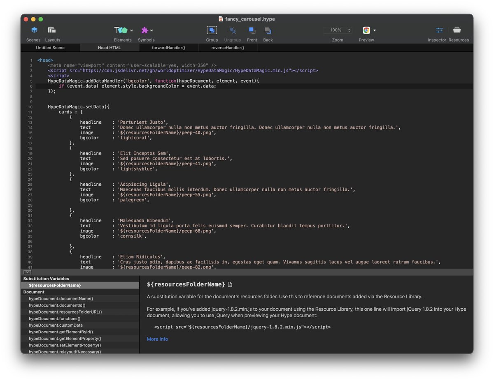Click the jquery-1.8.2.min.js example script snippet

242,327
